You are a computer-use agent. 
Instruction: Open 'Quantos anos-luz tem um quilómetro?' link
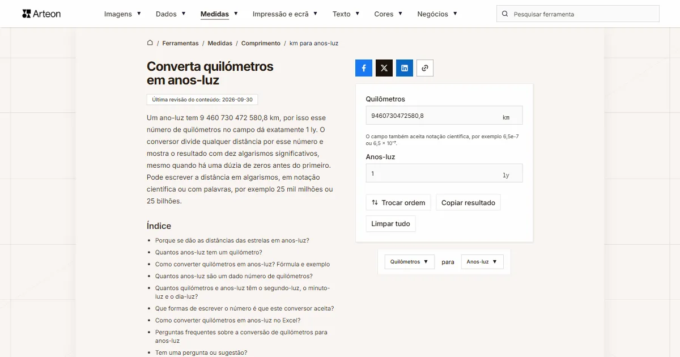coord(209,252)
